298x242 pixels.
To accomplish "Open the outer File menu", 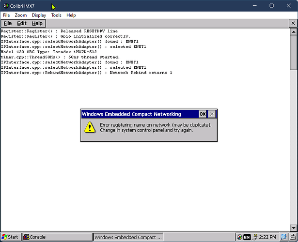I will 6,15.
